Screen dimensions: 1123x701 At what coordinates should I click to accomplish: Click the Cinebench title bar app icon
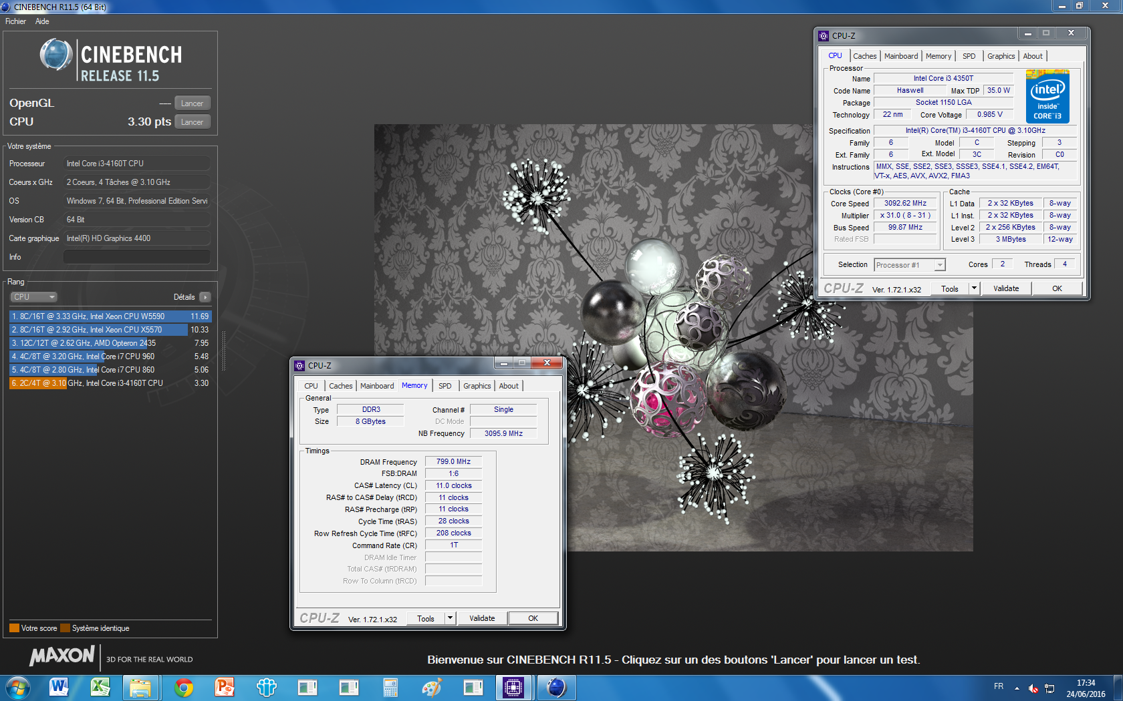click(x=6, y=7)
